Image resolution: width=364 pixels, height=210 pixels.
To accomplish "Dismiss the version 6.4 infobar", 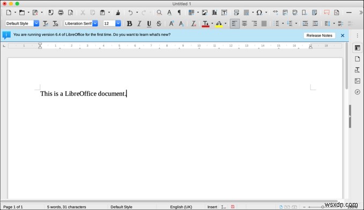I will (343, 35).
